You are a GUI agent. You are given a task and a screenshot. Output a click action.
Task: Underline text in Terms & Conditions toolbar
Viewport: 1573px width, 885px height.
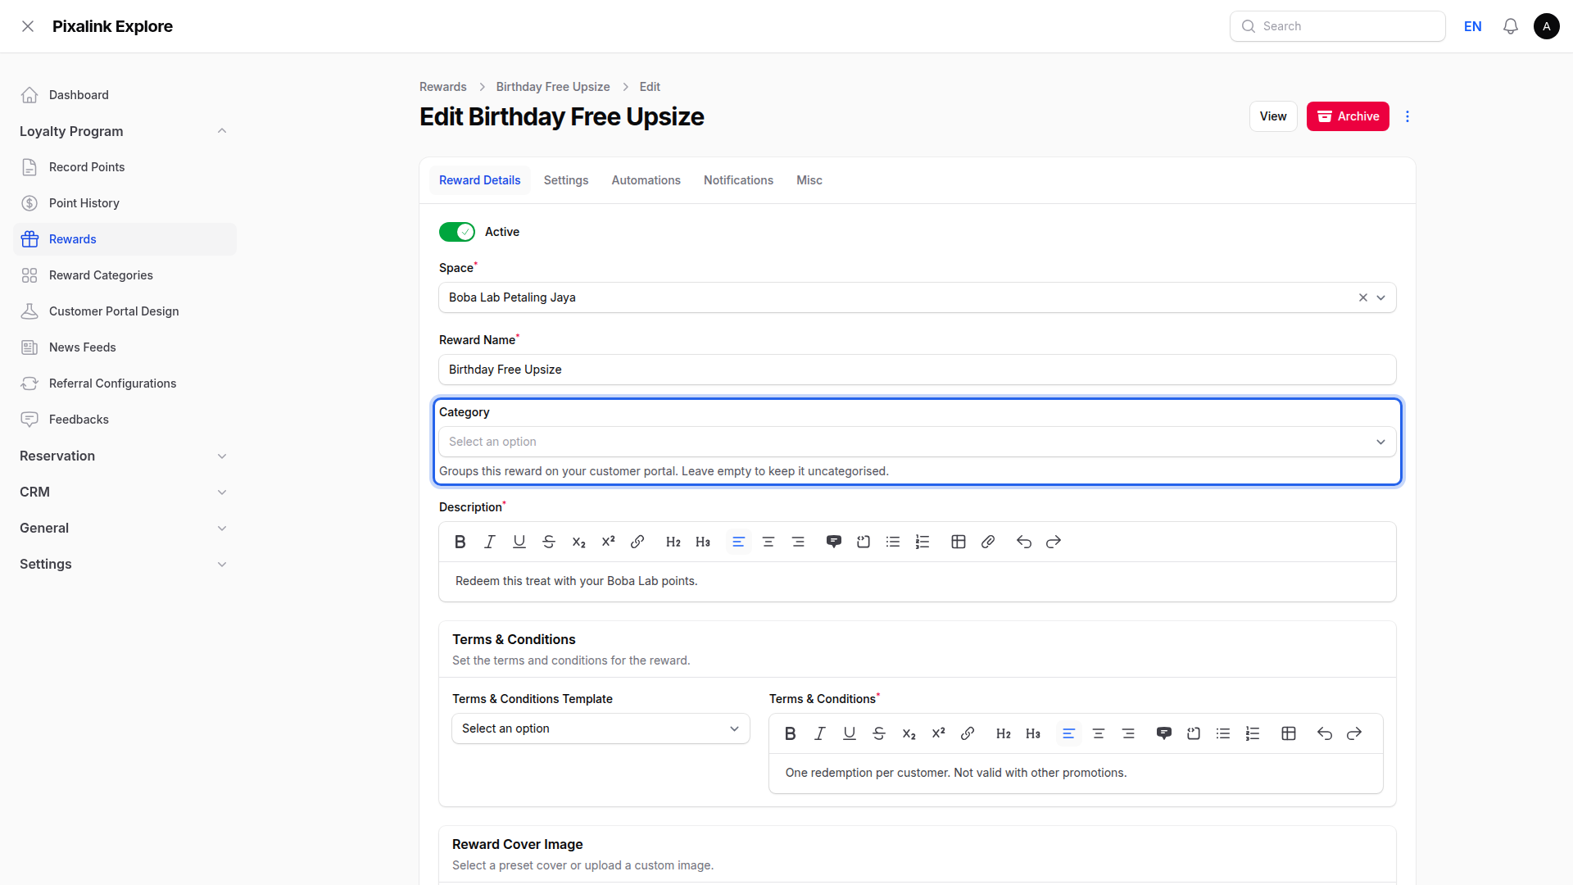click(x=850, y=733)
